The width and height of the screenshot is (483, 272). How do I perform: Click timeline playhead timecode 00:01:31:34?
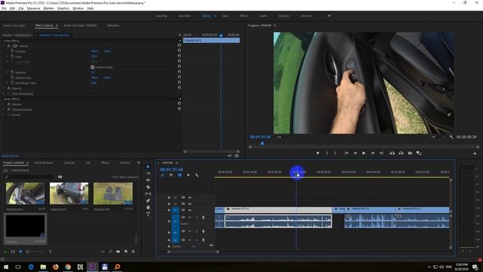coord(171,169)
